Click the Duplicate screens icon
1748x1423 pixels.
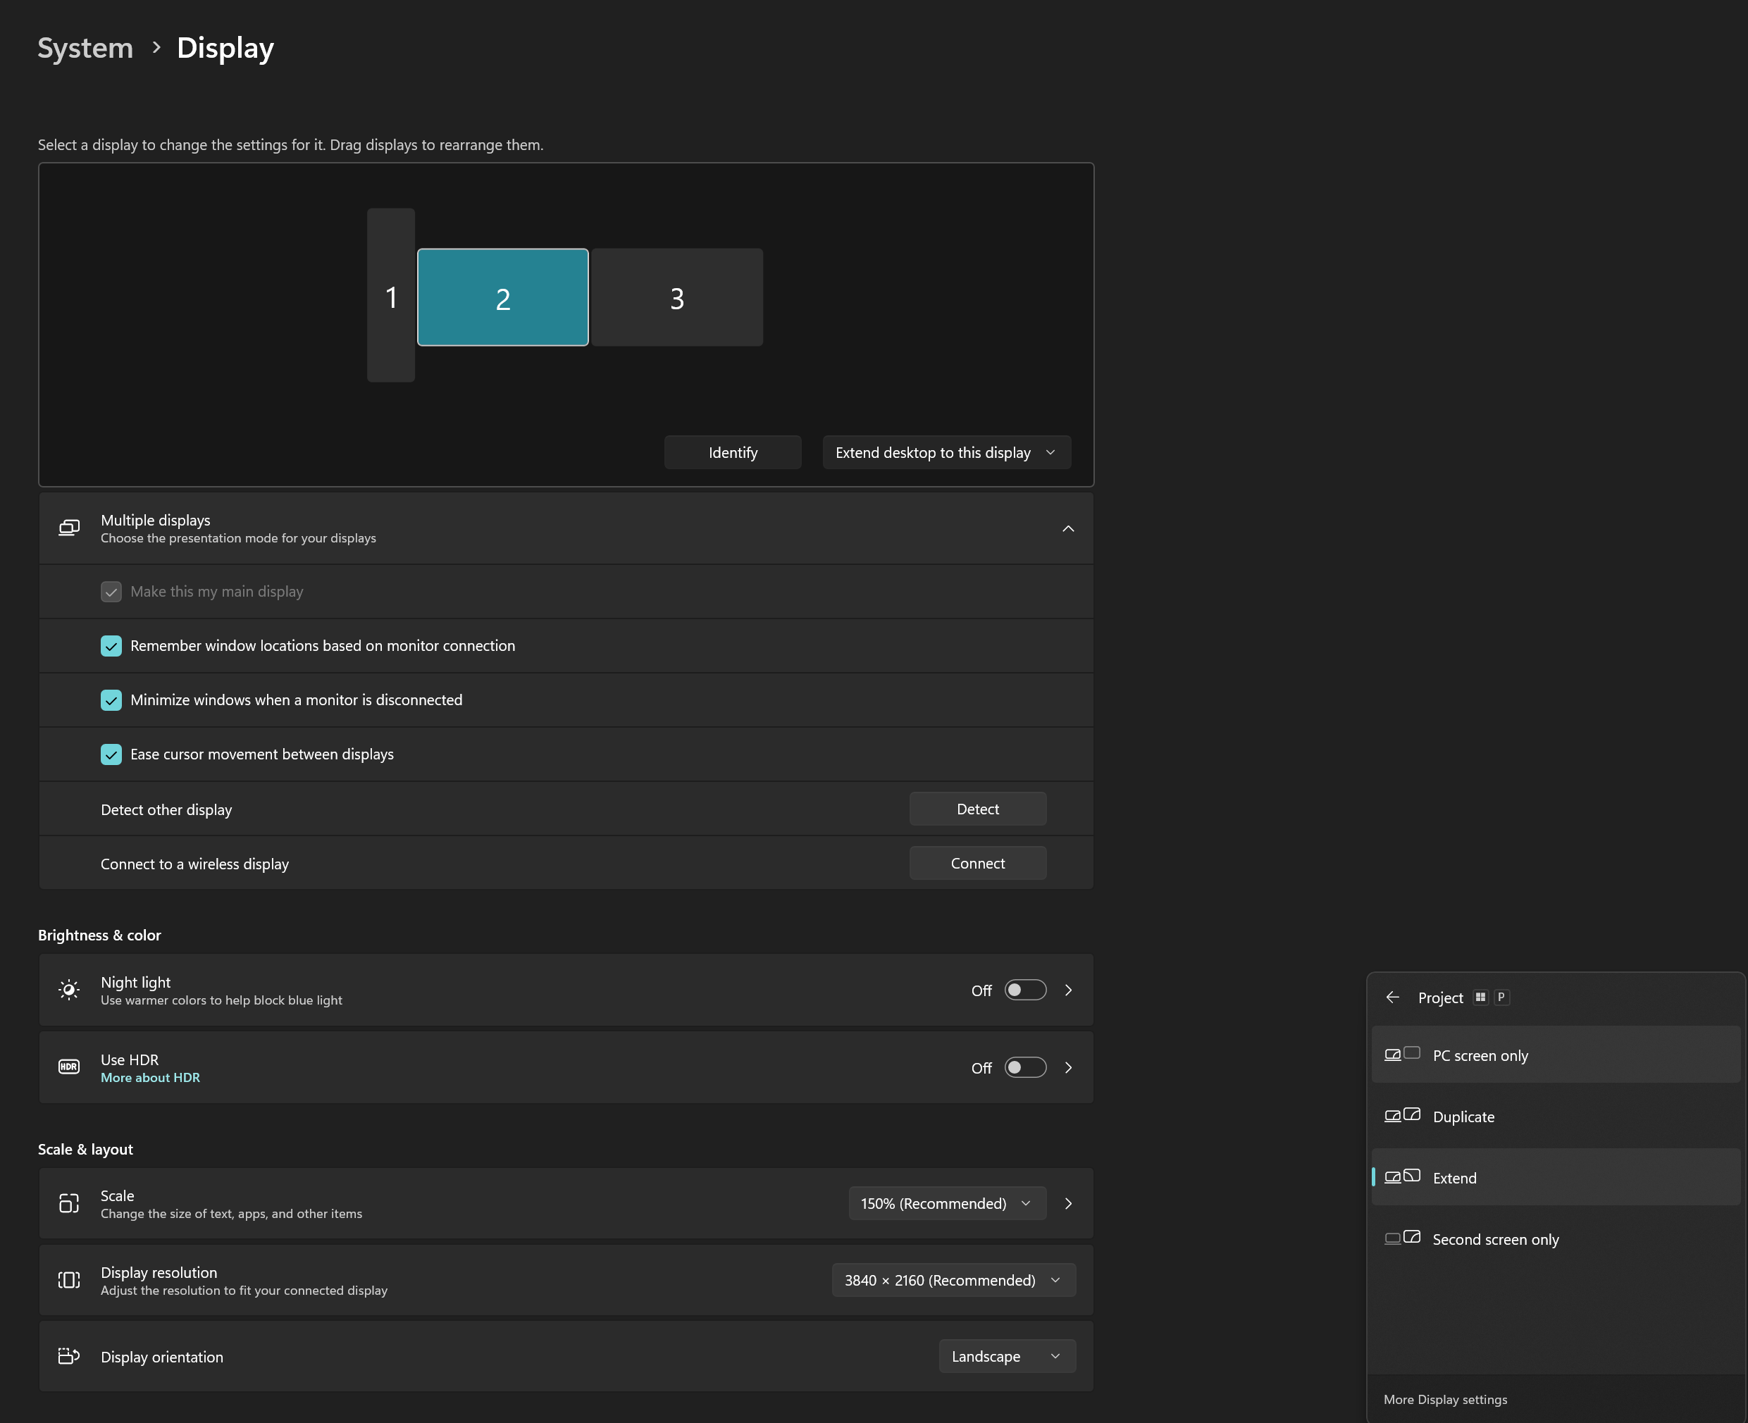(x=1402, y=1114)
